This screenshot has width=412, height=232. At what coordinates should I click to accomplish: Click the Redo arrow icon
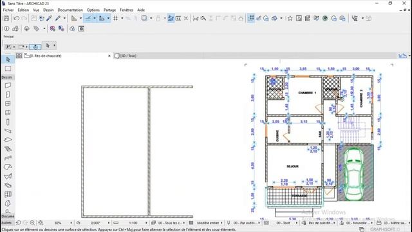pos(24,18)
